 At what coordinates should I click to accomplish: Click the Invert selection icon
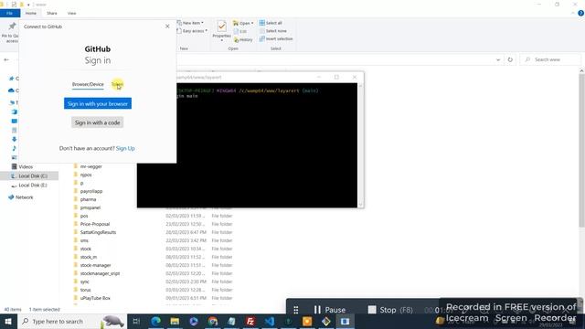click(x=262, y=38)
